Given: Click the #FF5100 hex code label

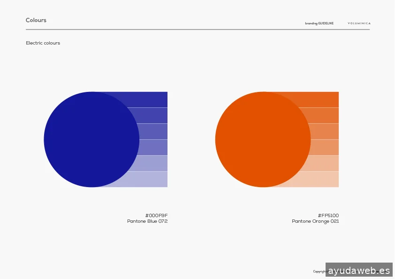Looking at the screenshot, I should [x=328, y=215].
